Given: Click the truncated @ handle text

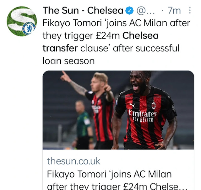Looking at the screenshot, I should click(146, 11).
